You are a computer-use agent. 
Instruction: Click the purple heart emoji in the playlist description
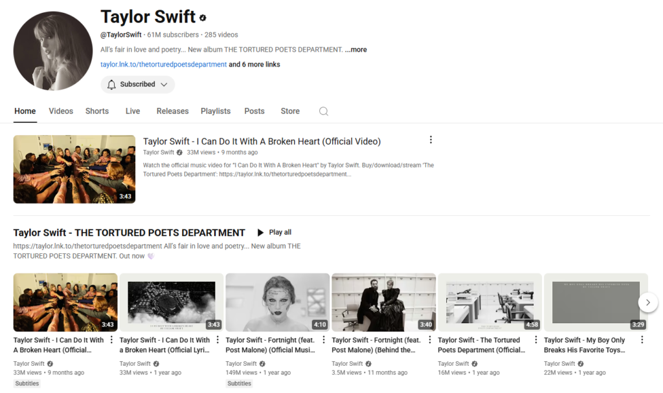pos(150,256)
